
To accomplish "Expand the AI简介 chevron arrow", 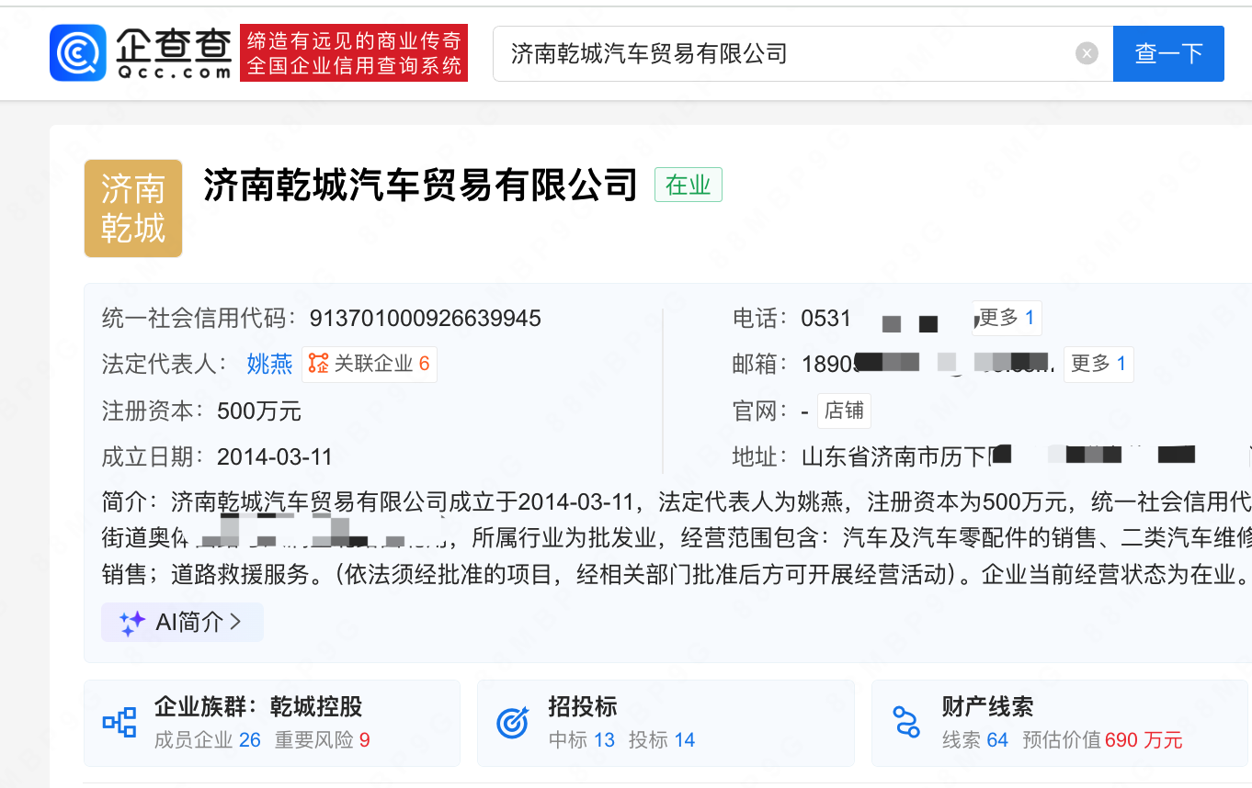I will [235, 622].
